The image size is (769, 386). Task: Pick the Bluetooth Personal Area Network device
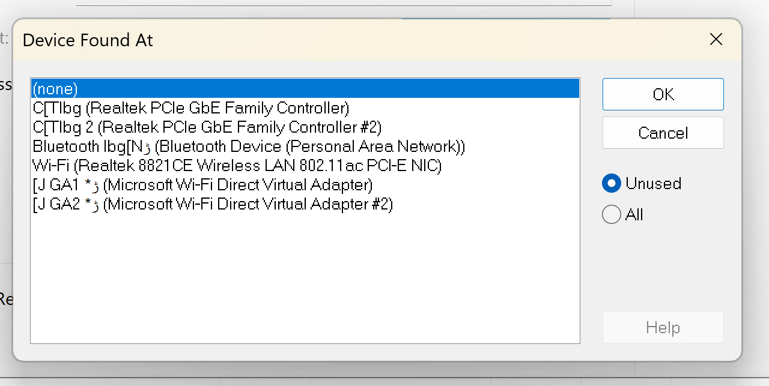pos(249,146)
